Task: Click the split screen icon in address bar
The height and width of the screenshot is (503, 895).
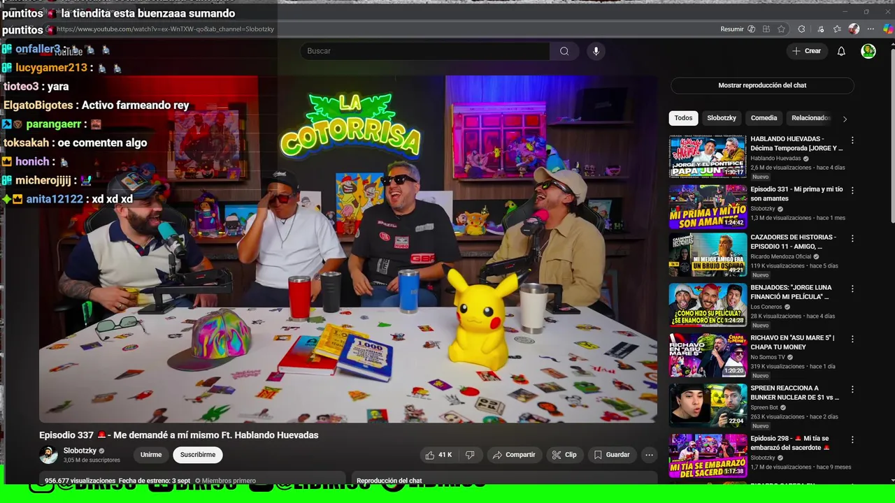Action: point(766,29)
